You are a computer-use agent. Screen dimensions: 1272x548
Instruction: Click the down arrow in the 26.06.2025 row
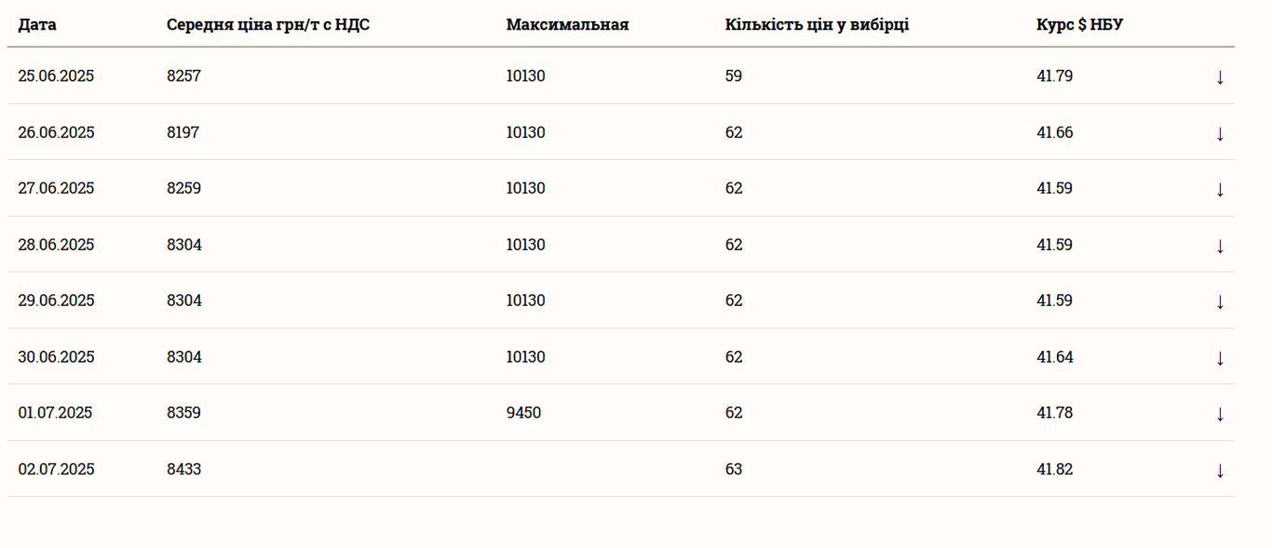coord(1220,133)
